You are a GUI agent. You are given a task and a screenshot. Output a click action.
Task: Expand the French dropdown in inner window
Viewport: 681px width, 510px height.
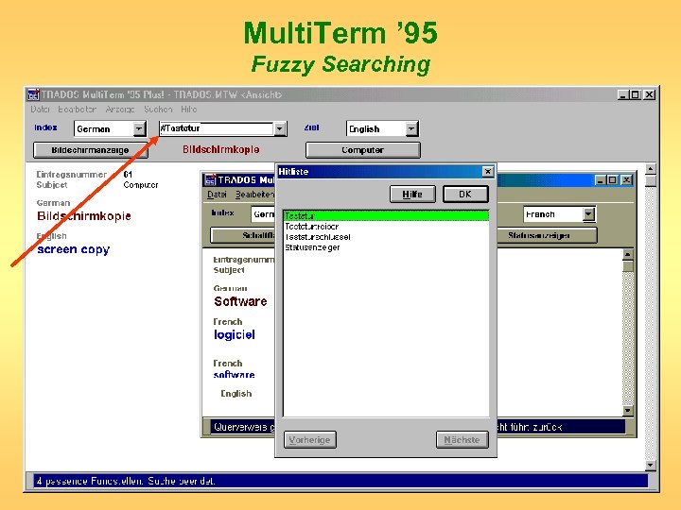coord(588,214)
